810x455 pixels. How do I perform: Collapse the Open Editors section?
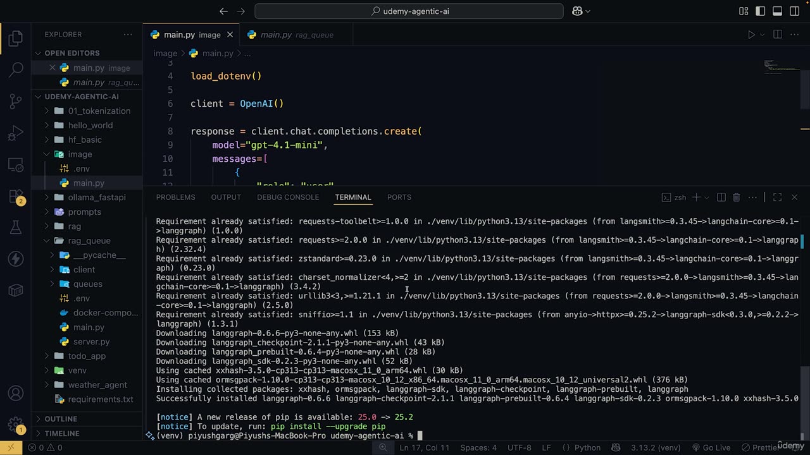(87, 53)
